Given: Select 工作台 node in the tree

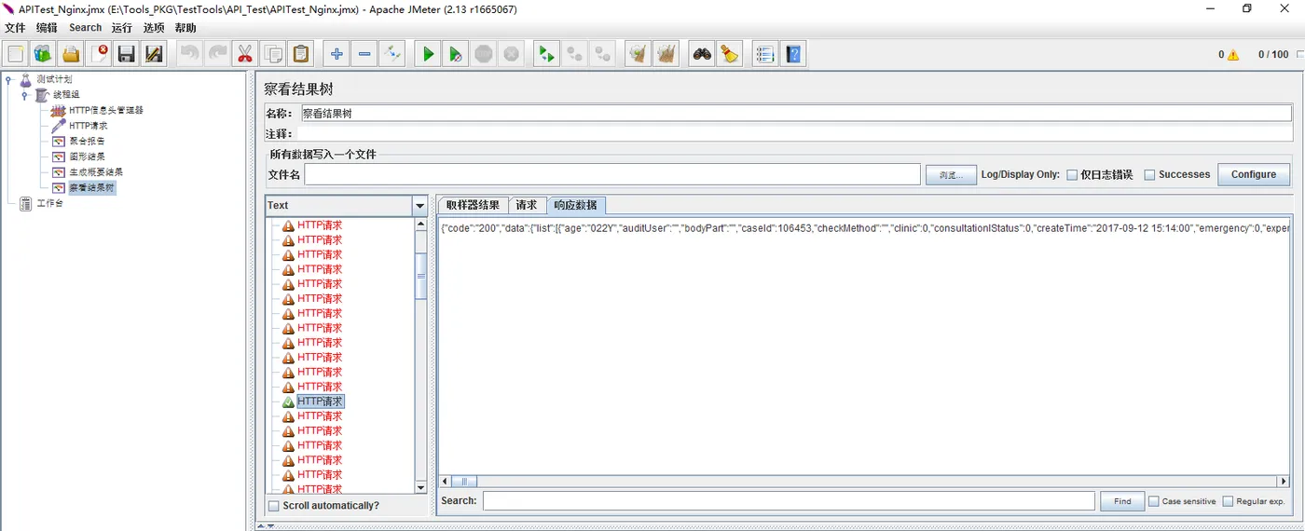Looking at the screenshot, I should [50, 204].
